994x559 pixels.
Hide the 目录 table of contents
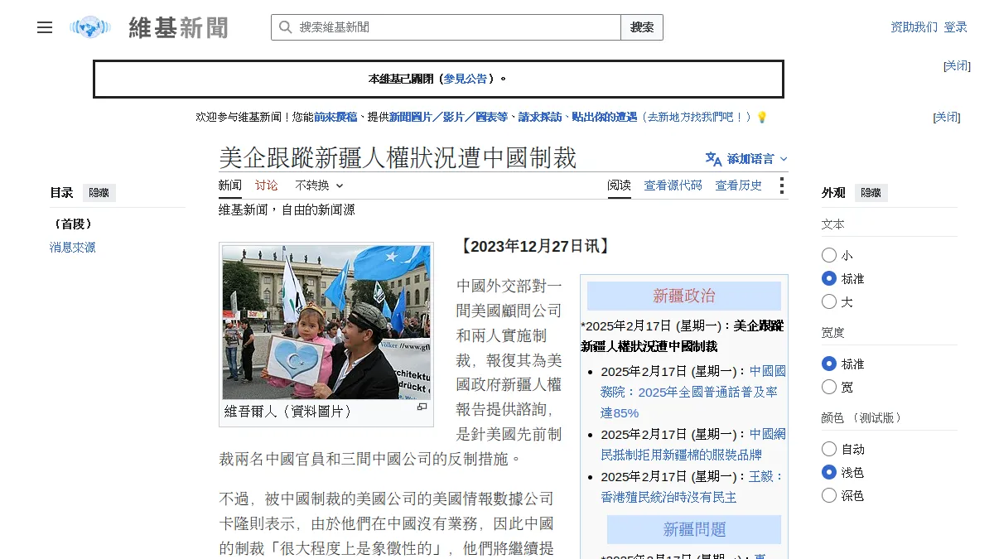click(99, 193)
